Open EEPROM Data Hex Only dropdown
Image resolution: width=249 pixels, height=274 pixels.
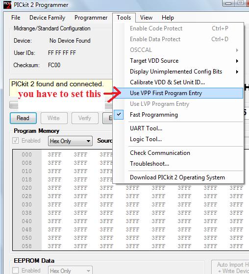[70, 271]
